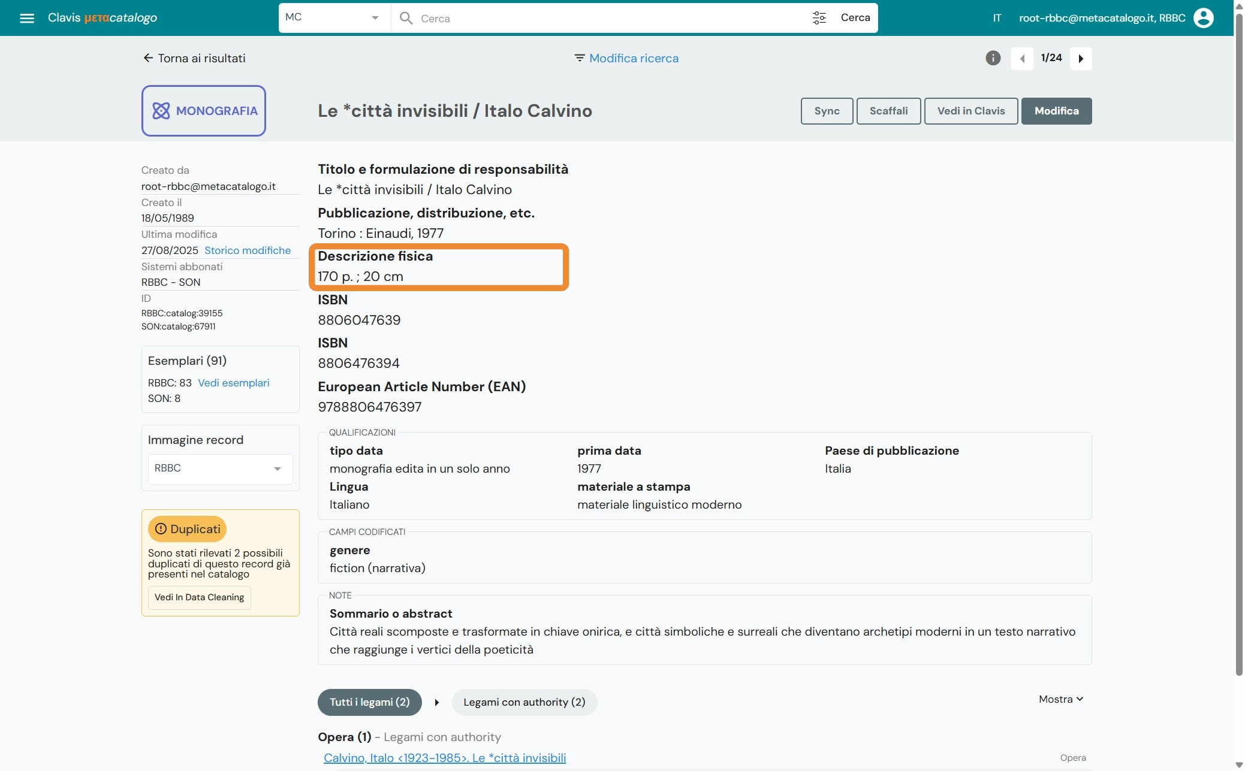
Task: Click the Modifica button
Action: point(1057,111)
